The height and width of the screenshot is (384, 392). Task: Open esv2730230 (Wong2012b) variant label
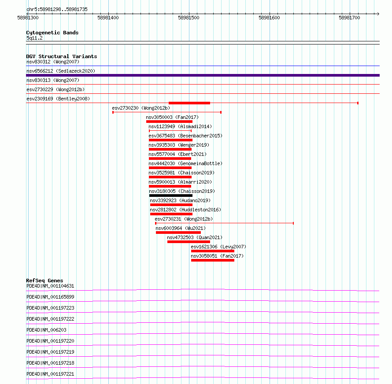pos(141,108)
